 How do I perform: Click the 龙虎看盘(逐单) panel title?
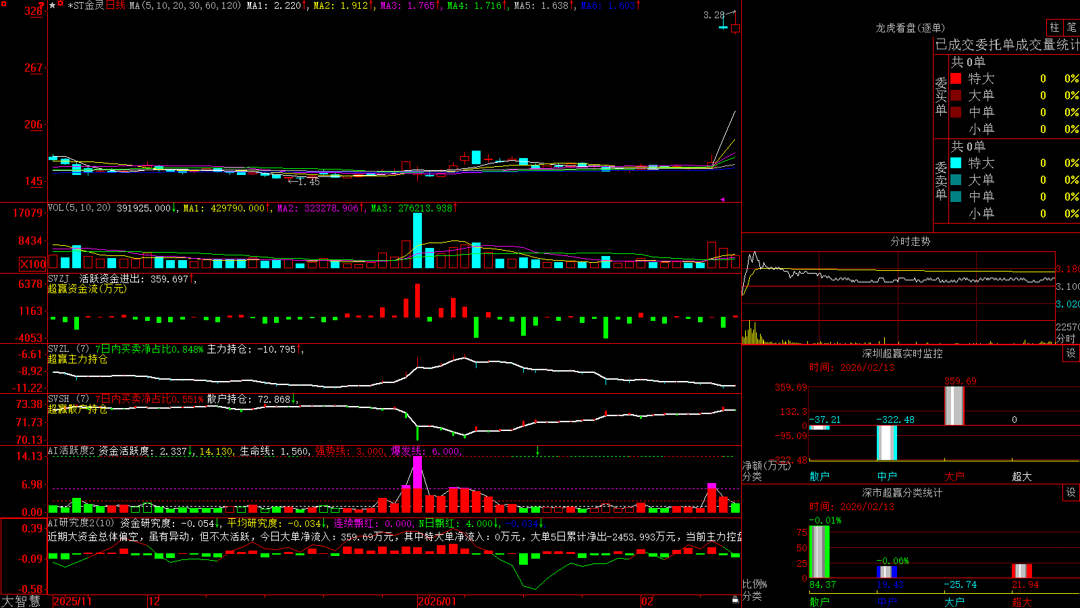click(910, 28)
